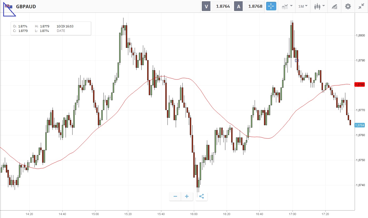Click the GBPAUD instrument name
This screenshot has height=218, width=368.
26,6
